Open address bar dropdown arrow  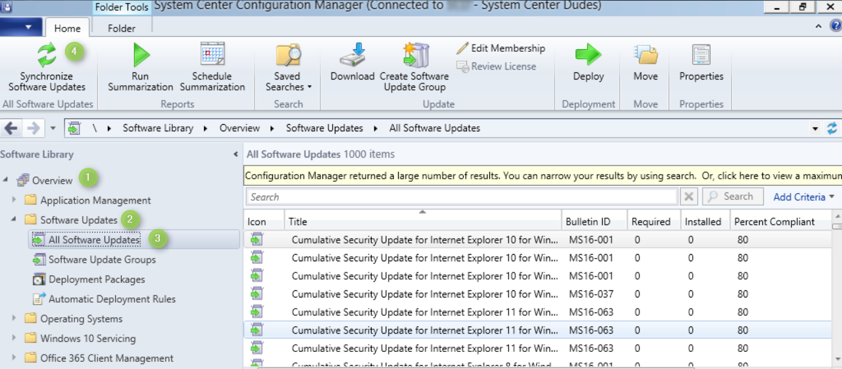[x=816, y=129]
